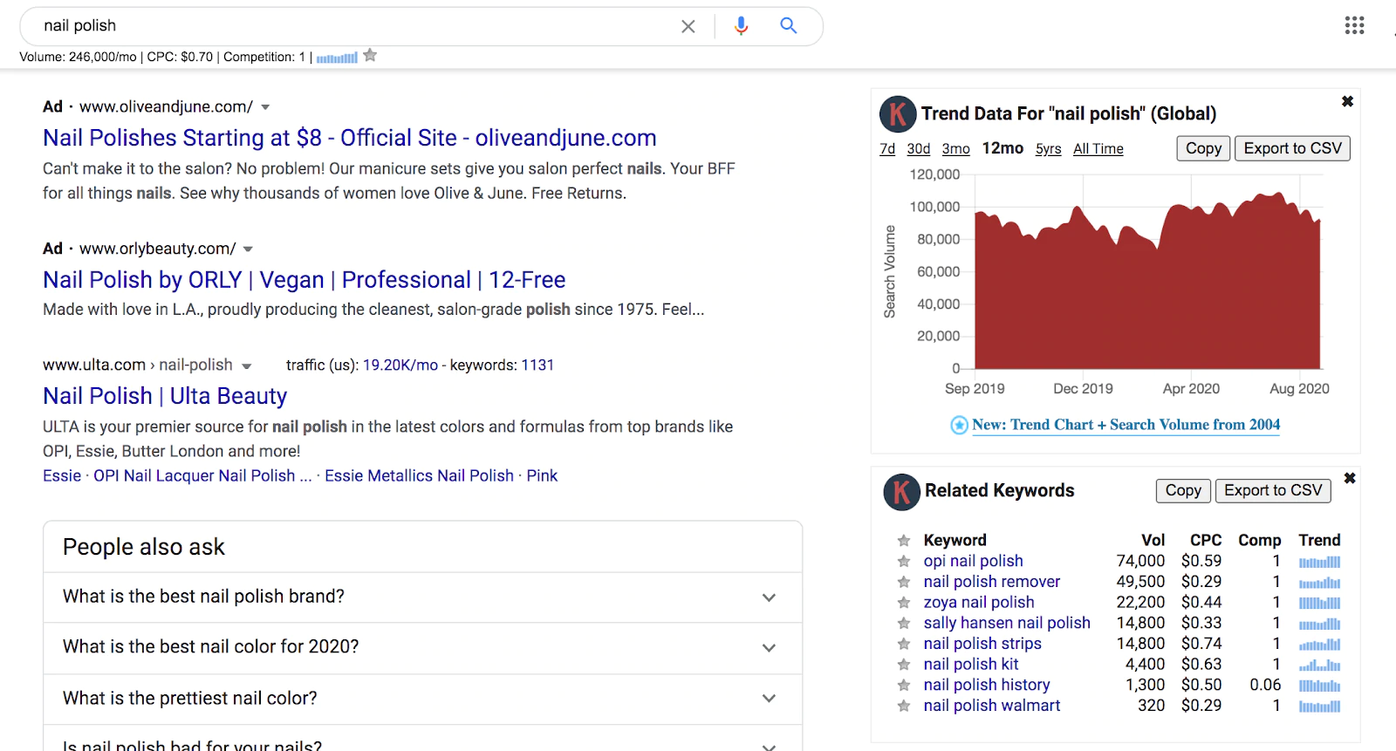Image resolution: width=1396 pixels, height=751 pixels.
Task: Open the nail polish remover keyword link
Action: 991,582
